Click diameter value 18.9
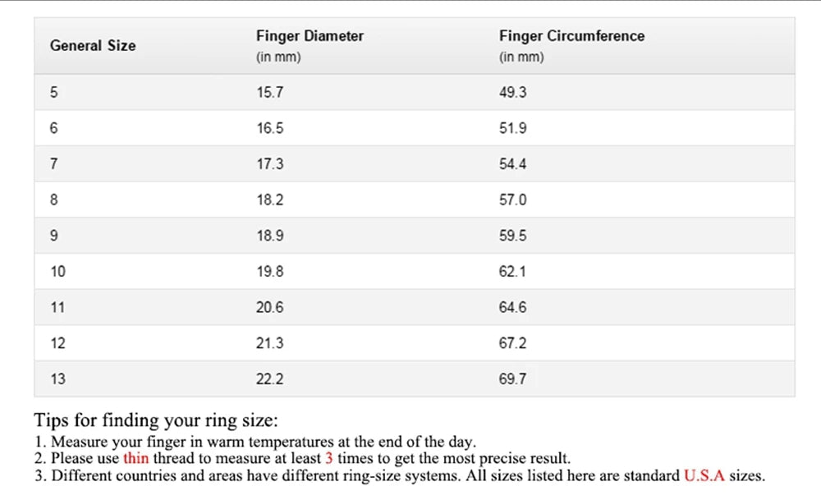Screen dimensions: 821x500 [269, 236]
